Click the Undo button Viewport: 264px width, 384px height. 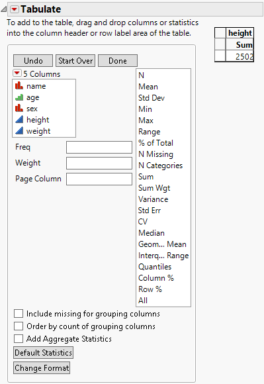(x=33, y=60)
